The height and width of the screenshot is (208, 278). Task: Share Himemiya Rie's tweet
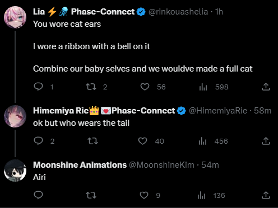pos(266,141)
